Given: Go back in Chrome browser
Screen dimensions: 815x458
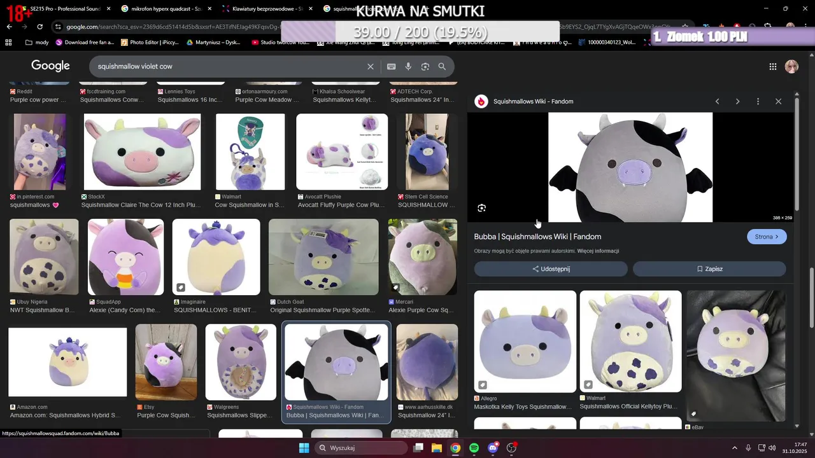Looking at the screenshot, I should point(9,27).
